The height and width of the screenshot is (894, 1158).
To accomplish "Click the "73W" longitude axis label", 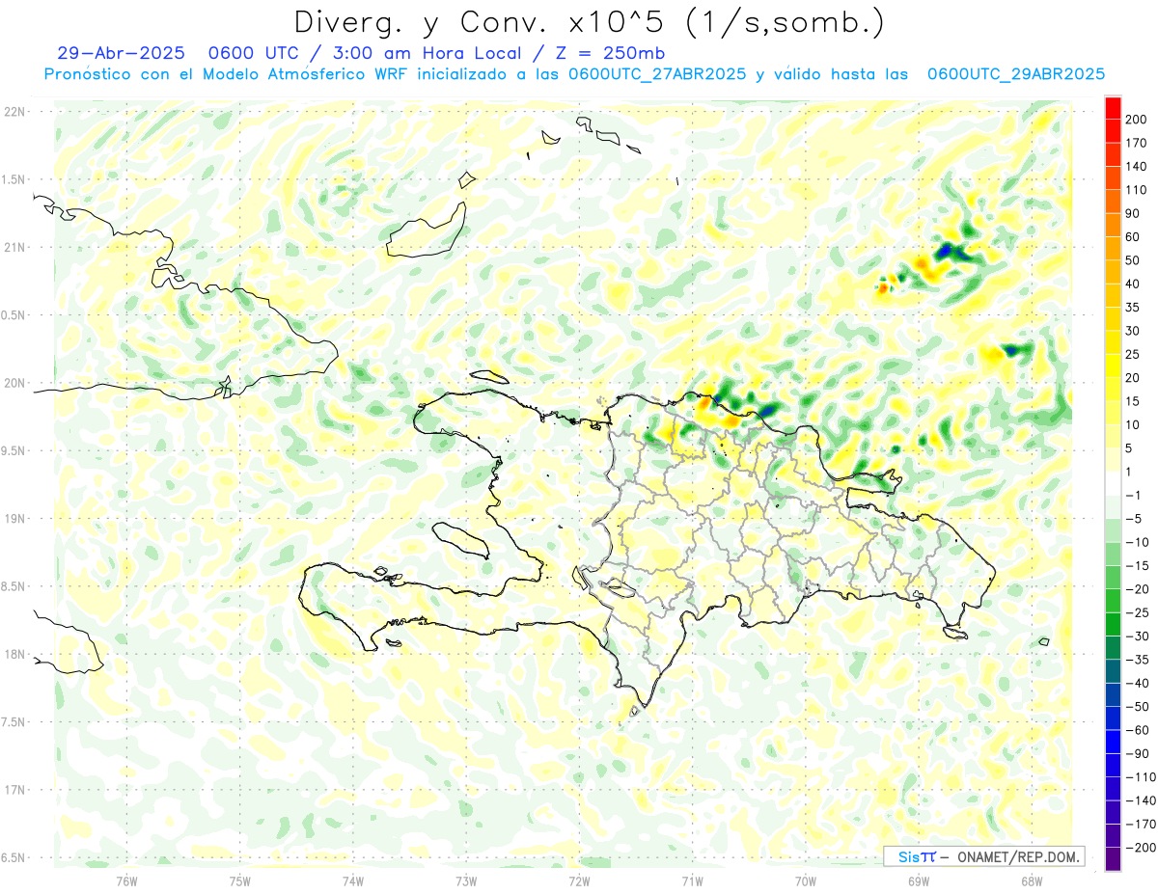I will (466, 880).
